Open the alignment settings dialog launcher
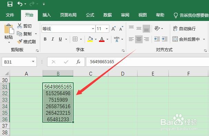This screenshot has height=136, width=209. tap(205, 50)
